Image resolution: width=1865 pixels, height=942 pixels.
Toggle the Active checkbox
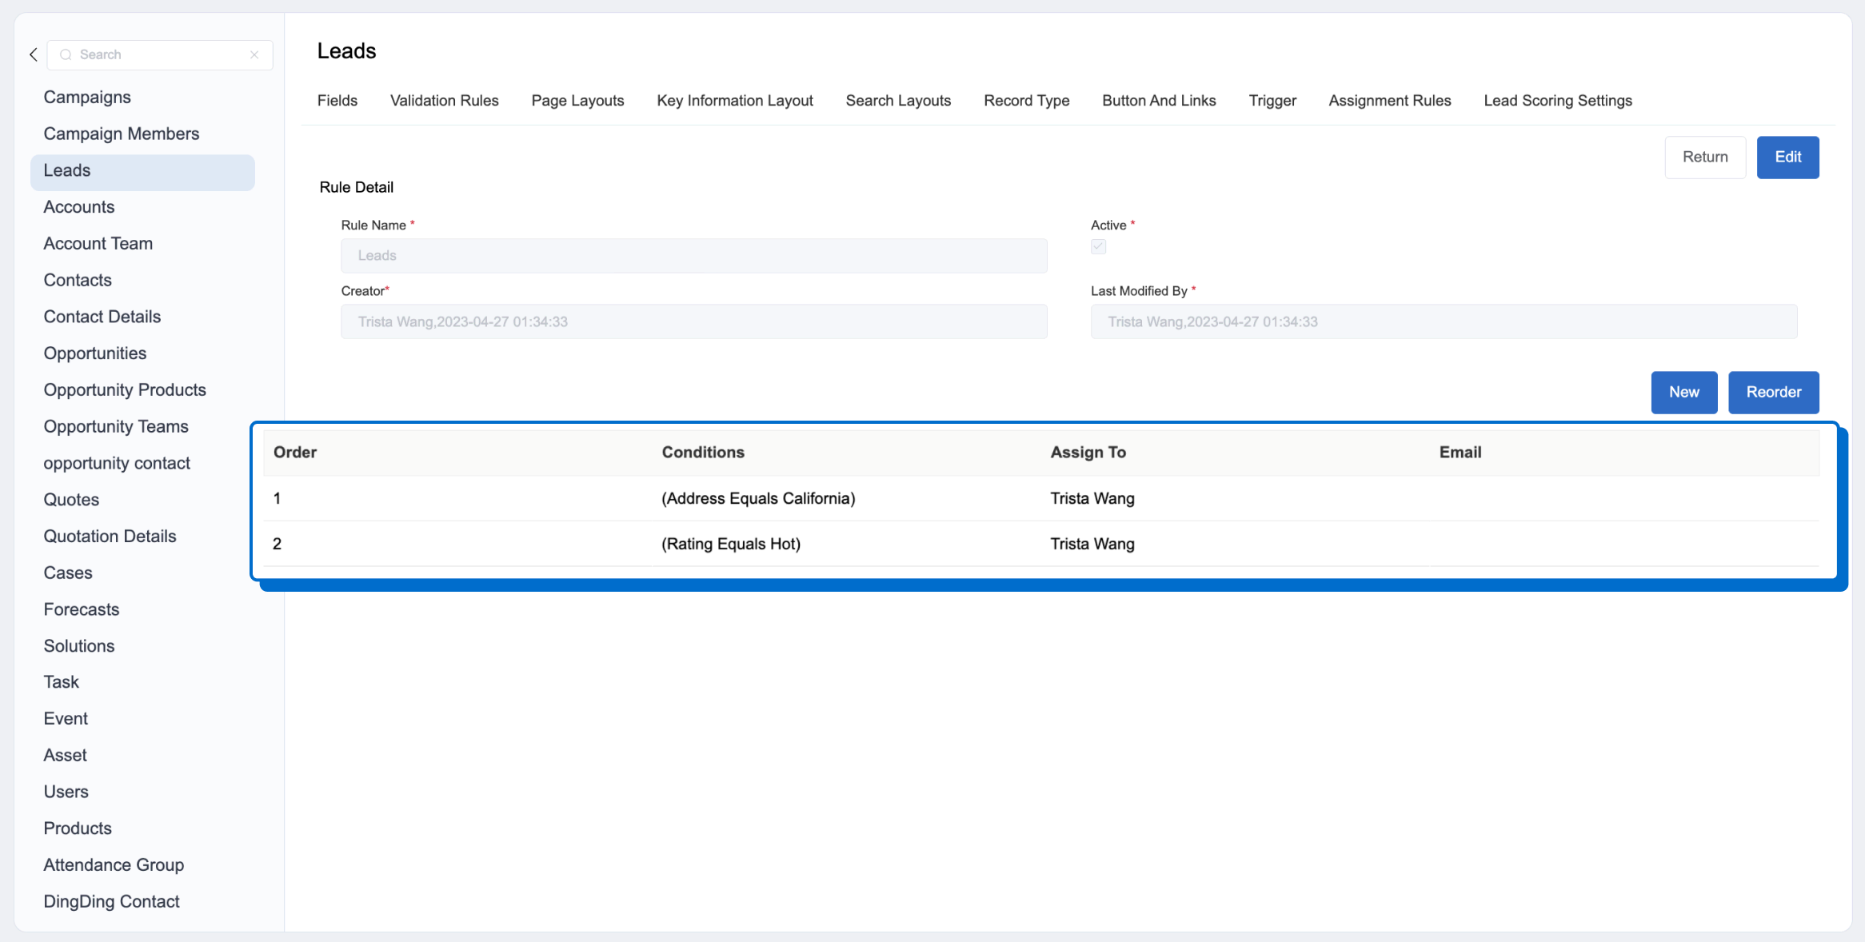(x=1098, y=246)
